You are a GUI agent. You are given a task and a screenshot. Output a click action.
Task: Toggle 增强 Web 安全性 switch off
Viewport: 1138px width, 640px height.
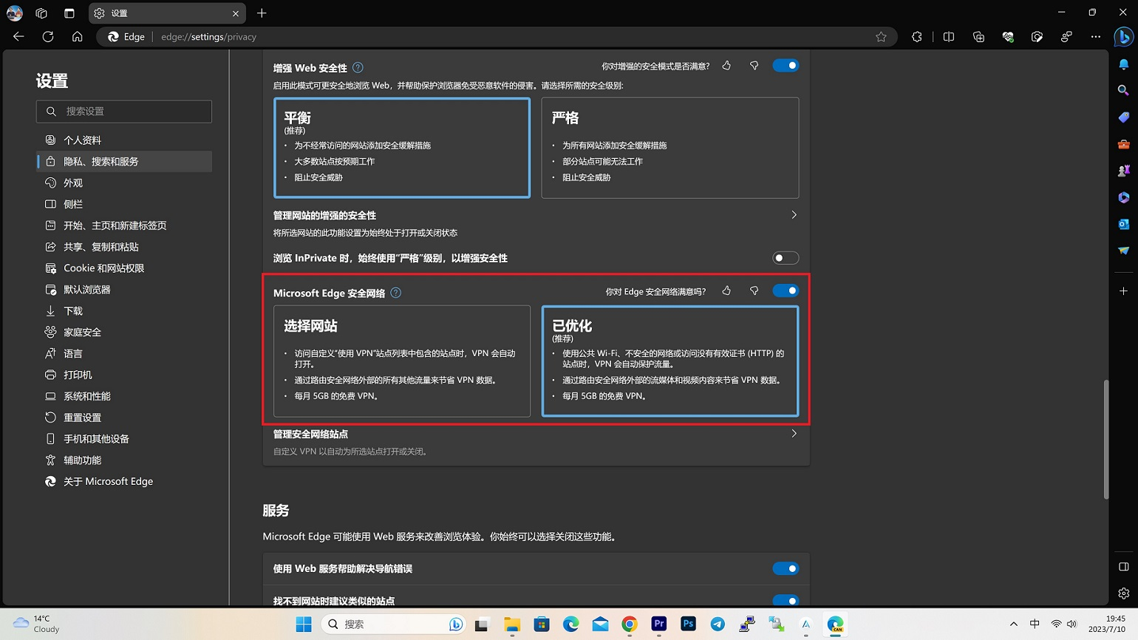coord(786,66)
